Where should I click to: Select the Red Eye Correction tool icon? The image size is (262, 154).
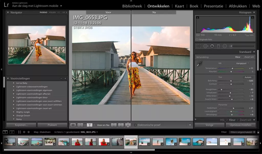(x=212, y=46)
